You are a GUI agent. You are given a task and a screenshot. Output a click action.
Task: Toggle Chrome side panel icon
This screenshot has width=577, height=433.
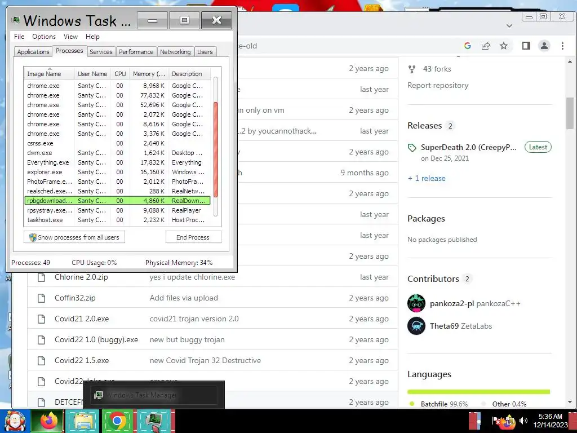[526, 46]
